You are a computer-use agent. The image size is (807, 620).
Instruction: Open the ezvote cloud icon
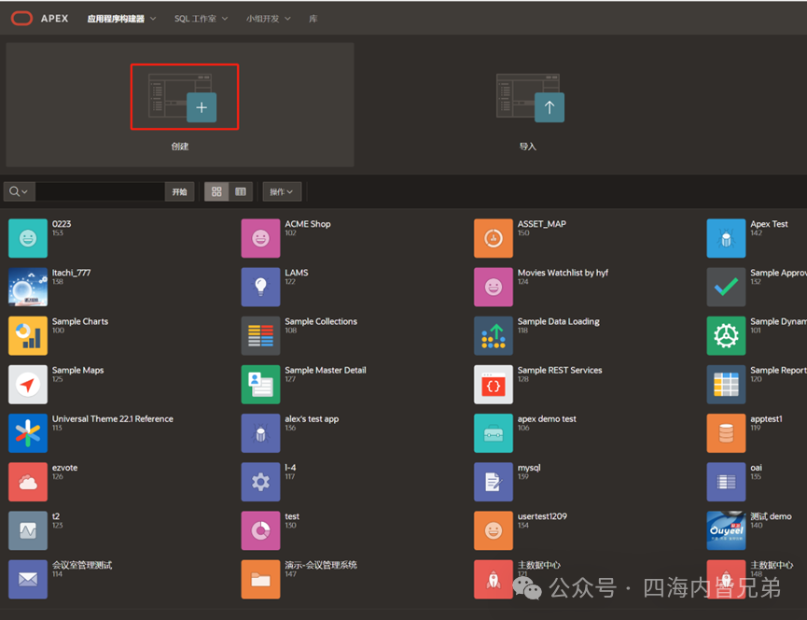(28, 482)
